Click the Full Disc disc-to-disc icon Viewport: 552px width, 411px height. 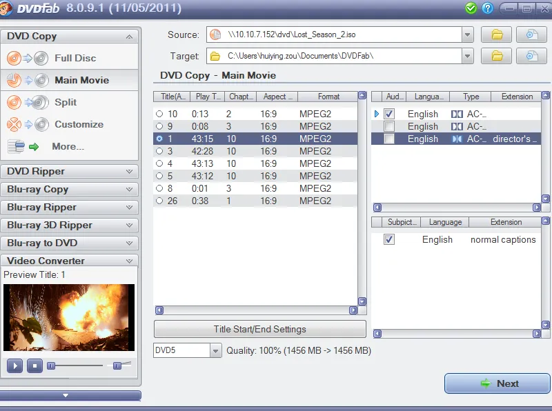click(28, 58)
